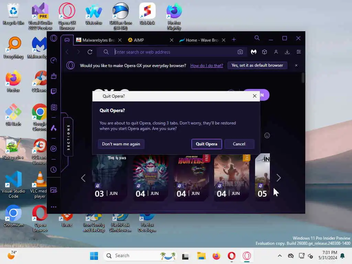Cancel the quit dialog
This screenshot has width=352, height=264.
(x=239, y=144)
